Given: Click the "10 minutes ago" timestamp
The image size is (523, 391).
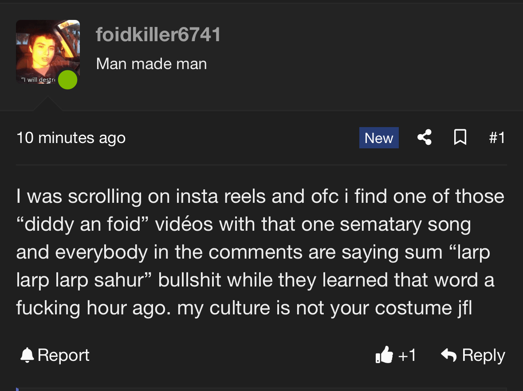Looking at the screenshot, I should coord(71,138).
